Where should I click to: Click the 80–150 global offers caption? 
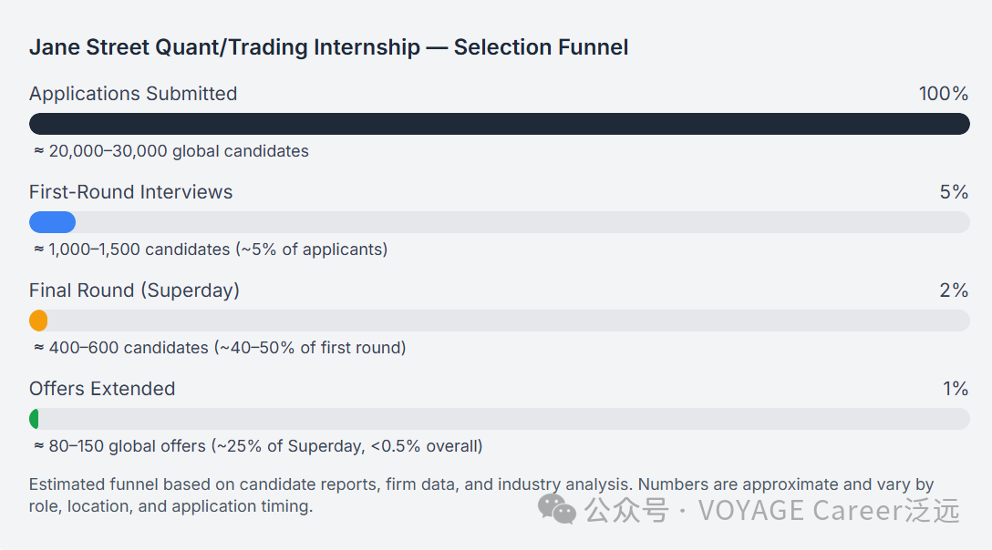click(x=257, y=446)
